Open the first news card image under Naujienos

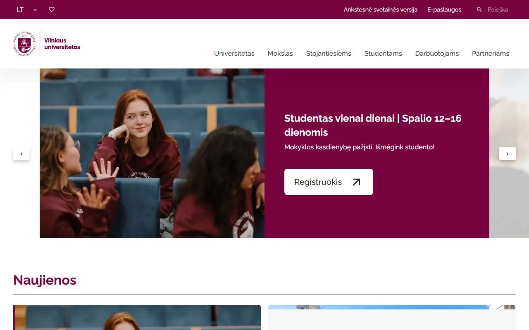point(137,317)
